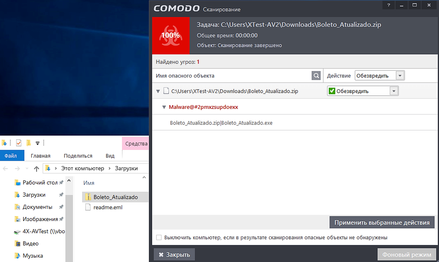Select Документы in the navigation pane
Image resolution: width=439 pixels, height=262 pixels.
[37, 207]
